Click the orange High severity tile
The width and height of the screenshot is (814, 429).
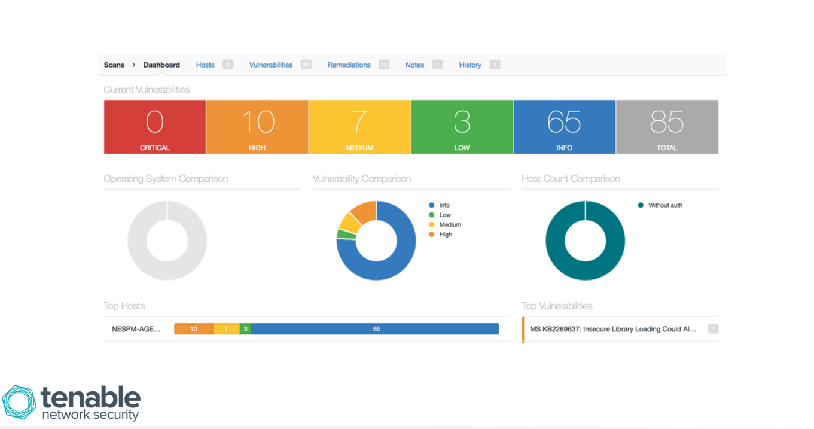tap(257, 126)
